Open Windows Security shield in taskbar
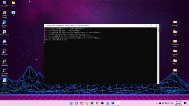 pyautogui.click(x=113, y=103)
